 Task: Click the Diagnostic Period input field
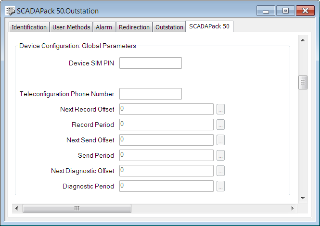point(166,186)
